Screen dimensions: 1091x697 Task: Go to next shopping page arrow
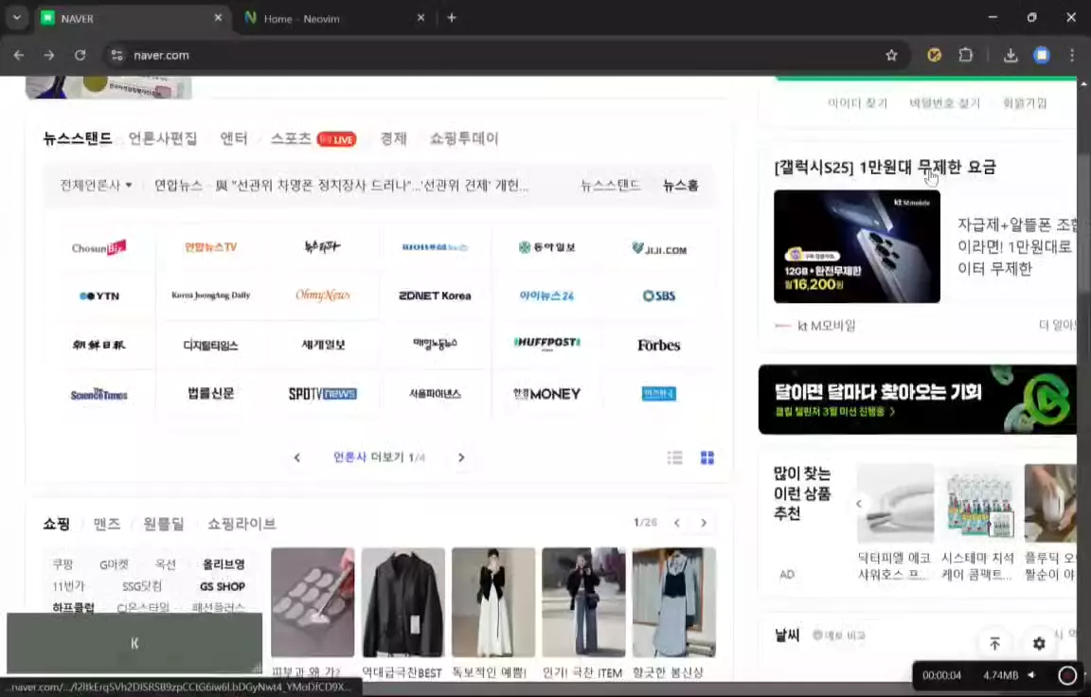pyautogui.click(x=704, y=523)
